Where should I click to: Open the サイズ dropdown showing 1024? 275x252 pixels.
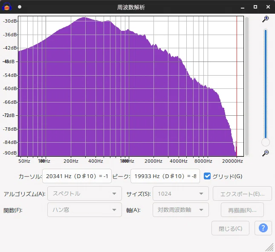181,193
